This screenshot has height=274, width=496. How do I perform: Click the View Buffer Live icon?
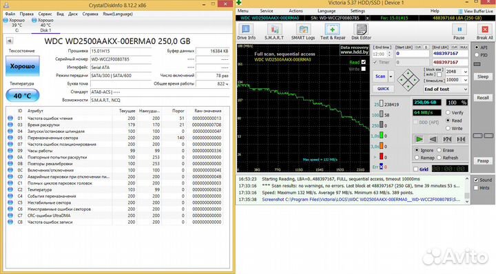click(x=460, y=11)
